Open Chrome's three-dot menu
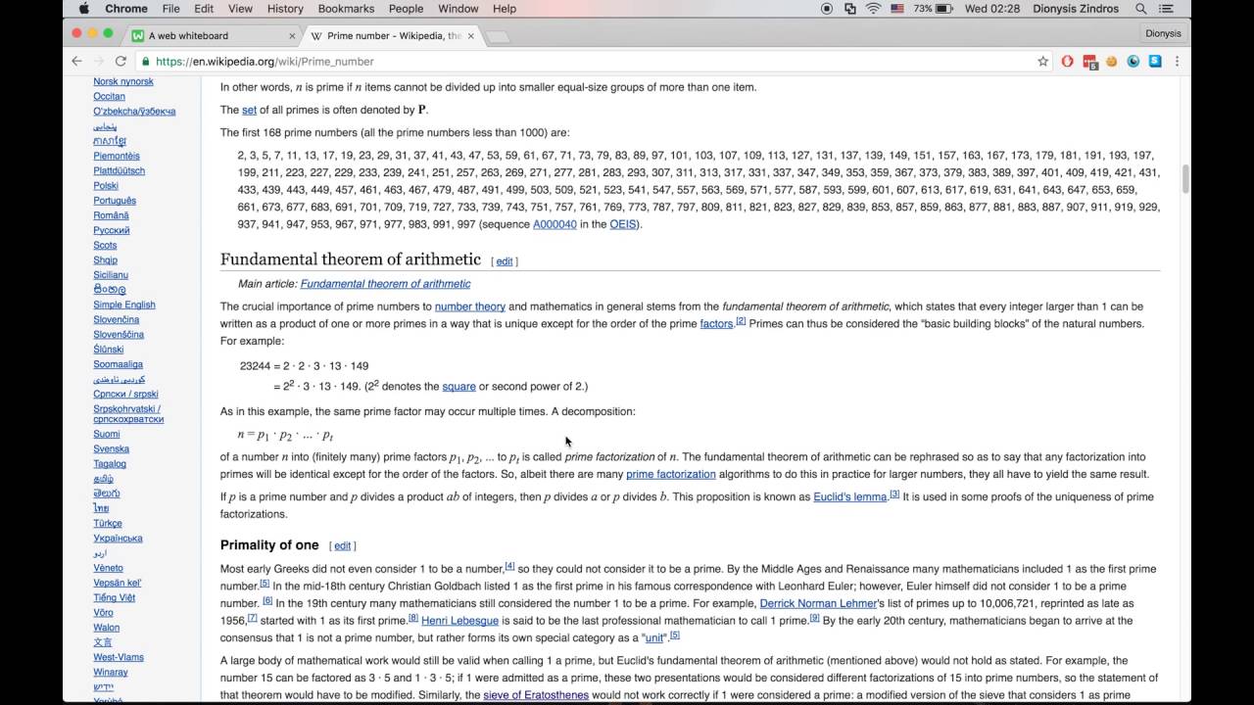This screenshot has width=1254, height=705. (1177, 61)
